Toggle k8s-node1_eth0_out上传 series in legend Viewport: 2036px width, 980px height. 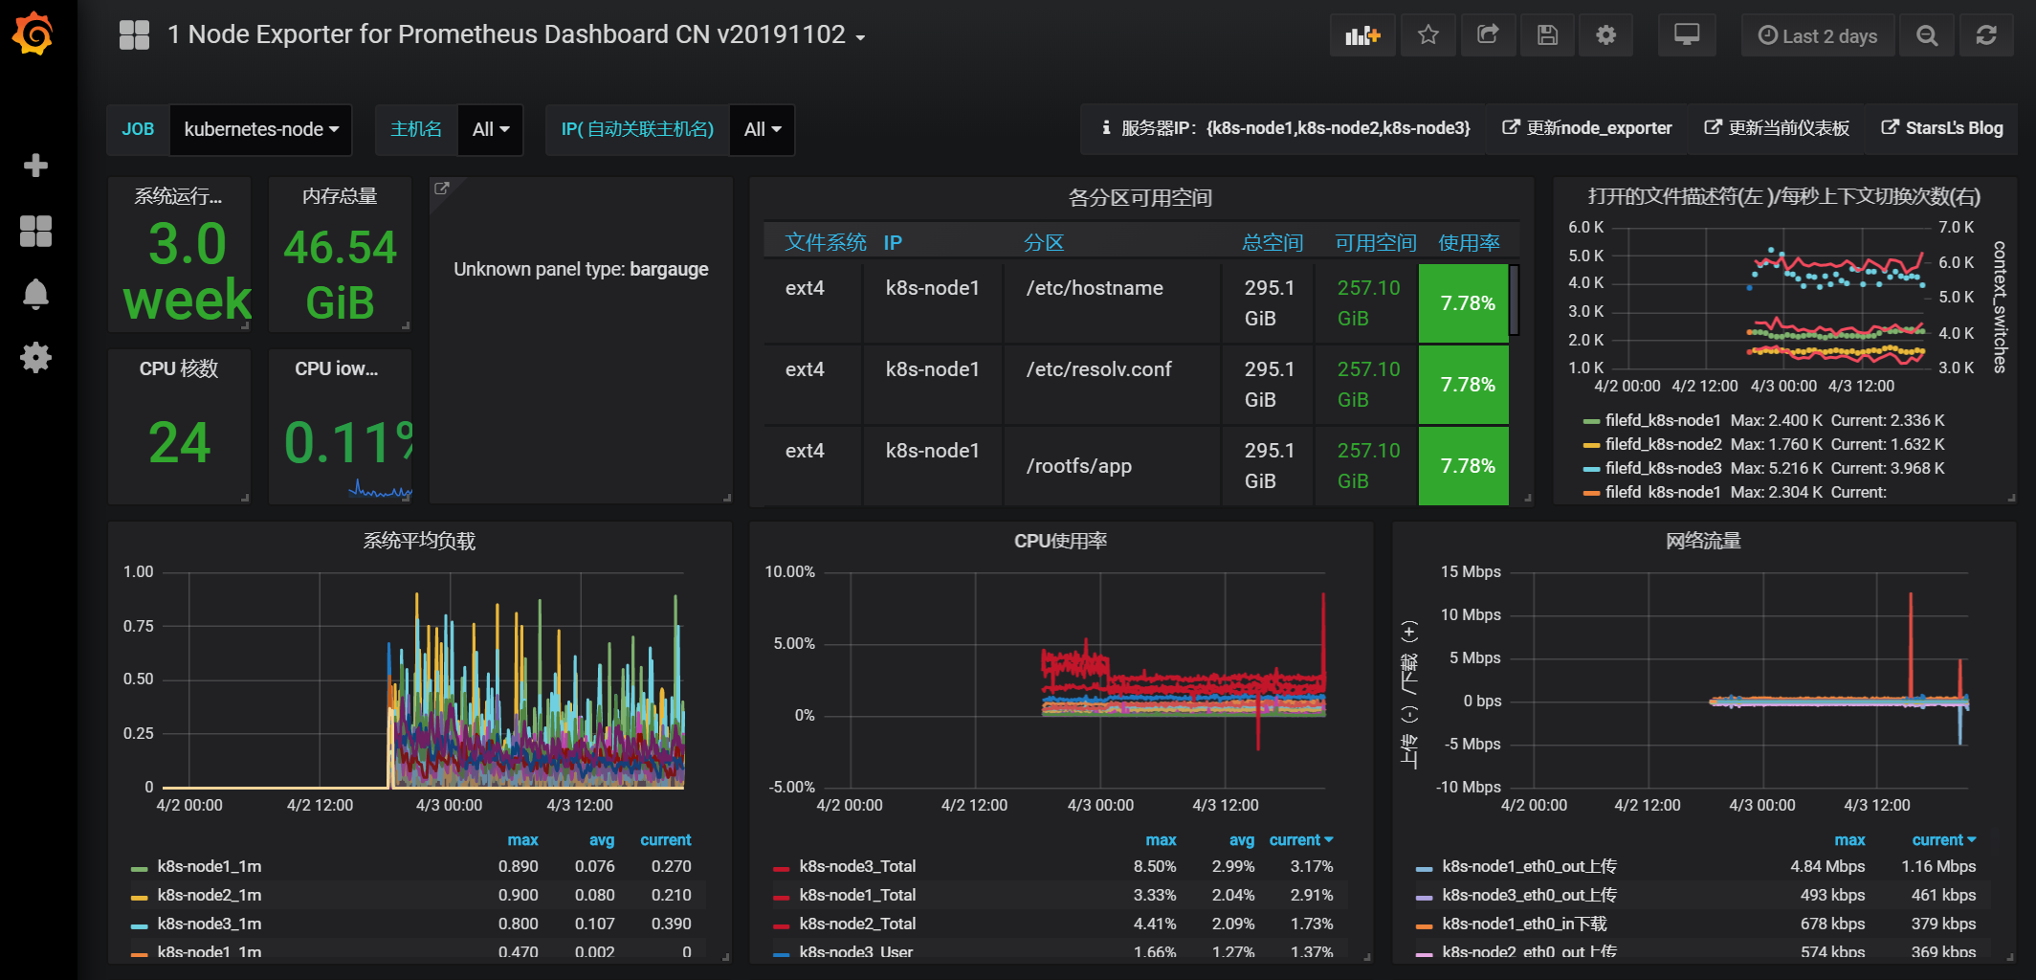coord(1529,867)
